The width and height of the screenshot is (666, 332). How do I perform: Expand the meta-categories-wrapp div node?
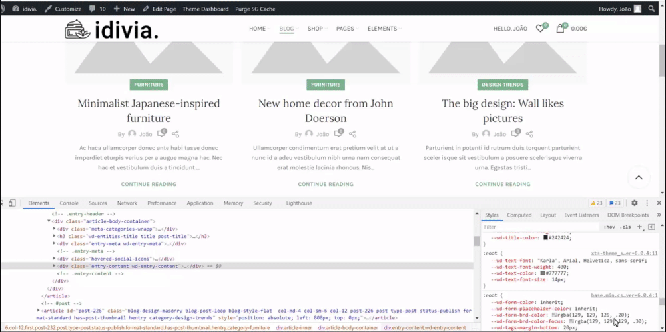tap(54, 229)
